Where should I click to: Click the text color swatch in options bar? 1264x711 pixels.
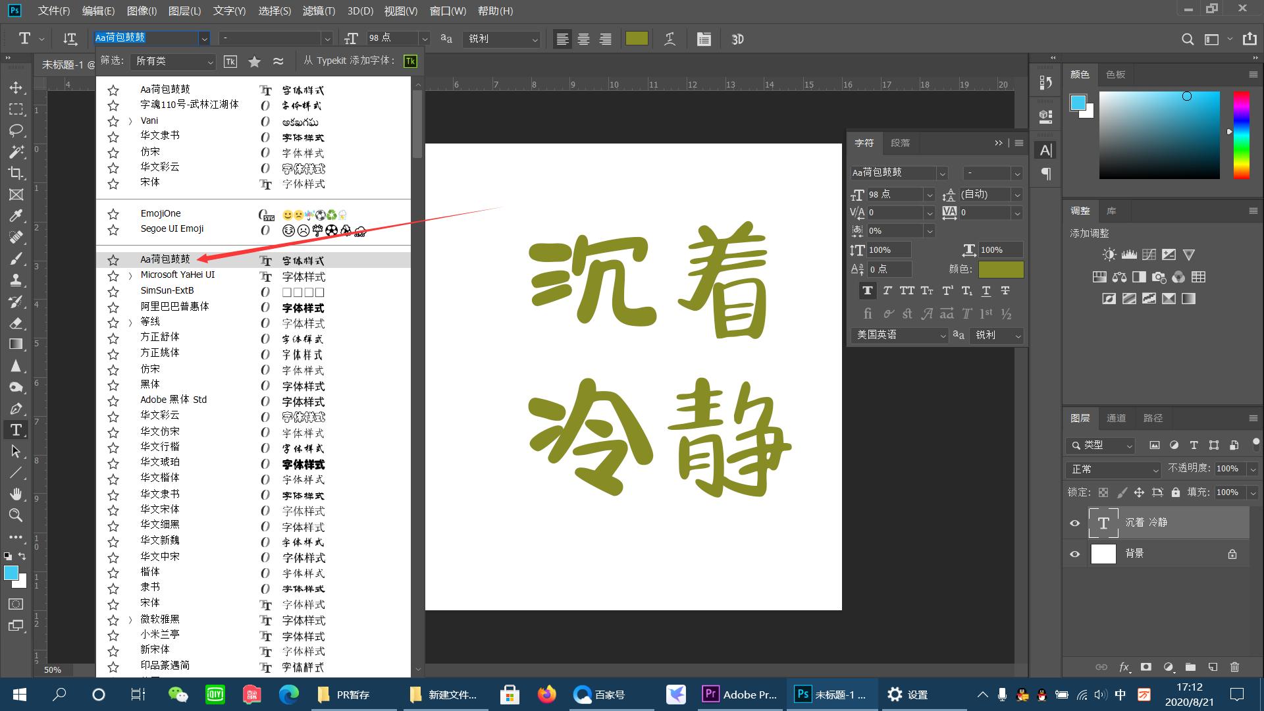tap(636, 39)
